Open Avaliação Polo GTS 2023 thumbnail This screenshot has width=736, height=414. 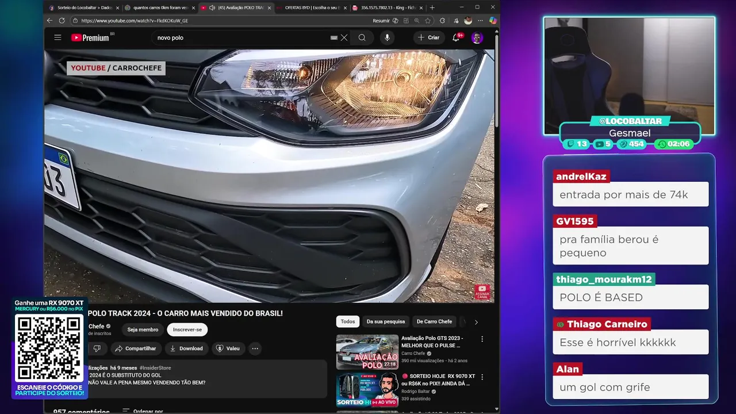[367, 352]
